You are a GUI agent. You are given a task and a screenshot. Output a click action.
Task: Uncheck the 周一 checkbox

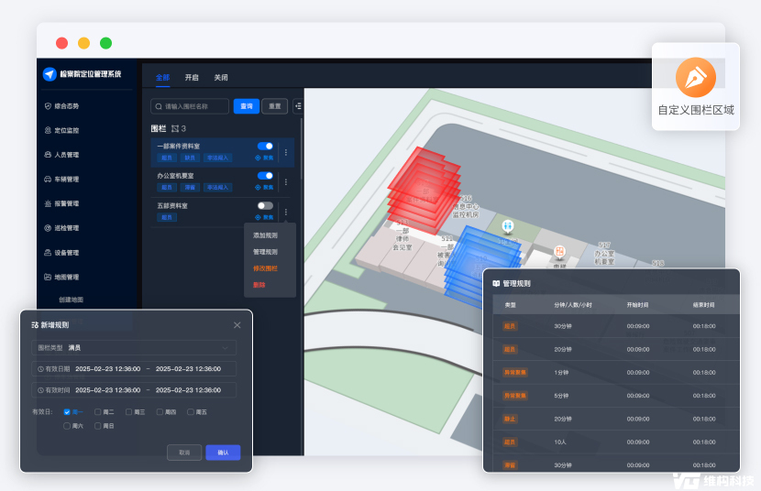pos(67,412)
